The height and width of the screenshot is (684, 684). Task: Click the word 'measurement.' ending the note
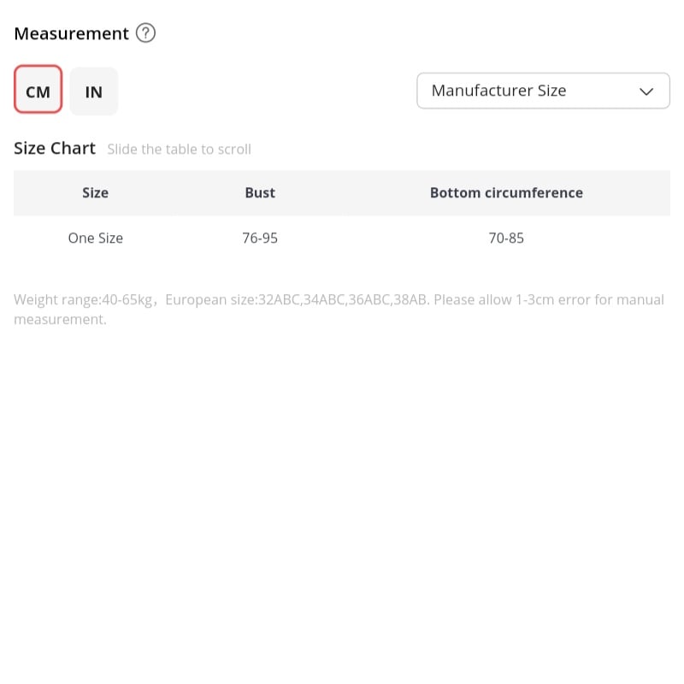coord(60,319)
